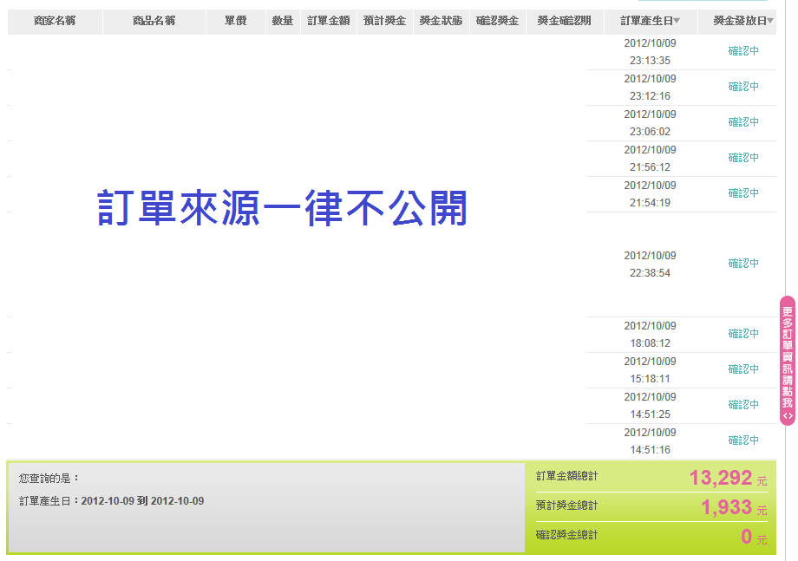Click the 確認獎金 column header
This screenshot has height=561, width=798.
coord(498,21)
